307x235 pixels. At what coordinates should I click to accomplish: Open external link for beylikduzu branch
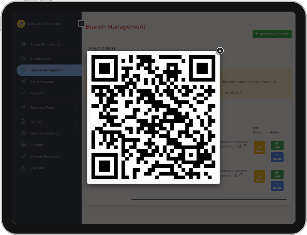(239, 146)
